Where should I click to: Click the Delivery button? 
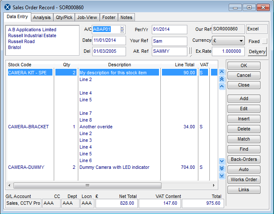257,51
